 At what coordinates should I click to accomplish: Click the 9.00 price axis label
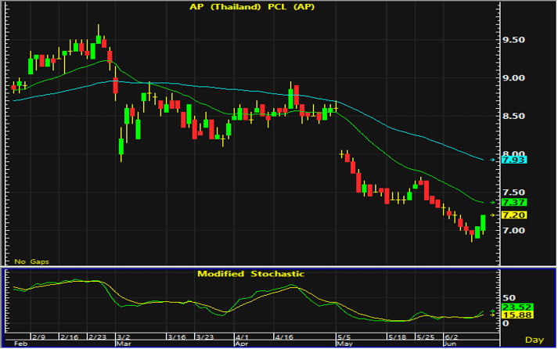point(513,78)
